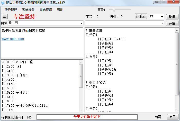Image resolution: width=180 pixels, height=121 pixels.
Task: Click the app icon in the title bar
Action: click(x=3, y=2)
